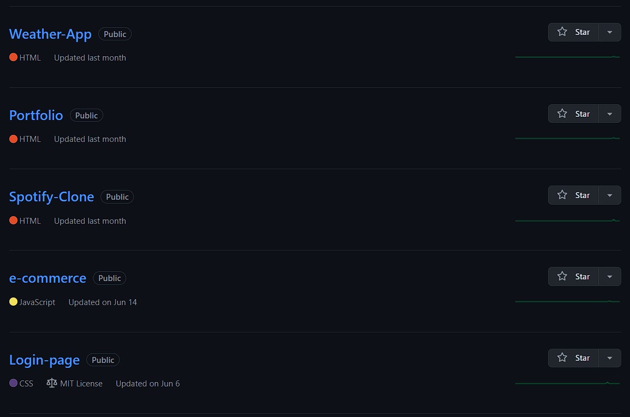The height and width of the screenshot is (417, 630).
Task: Click the MIT License scale icon
Action: click(x=52, y=383)
